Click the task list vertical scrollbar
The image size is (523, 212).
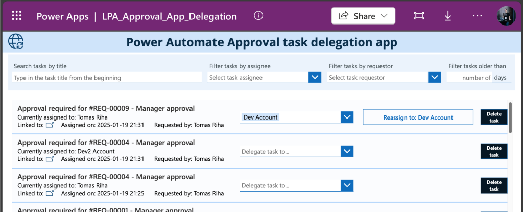[x=510, y=117]
